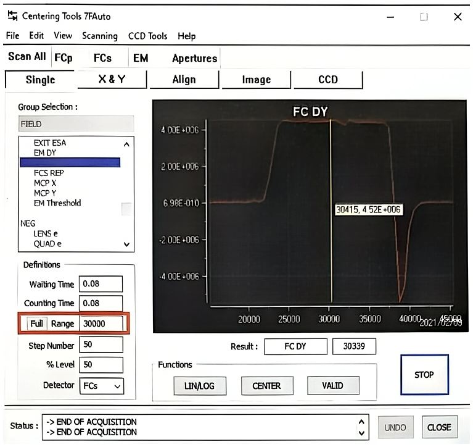Maximize the Centering Tools window
The height and width of the screenshot is (447, 473).
tap(424, 17)
